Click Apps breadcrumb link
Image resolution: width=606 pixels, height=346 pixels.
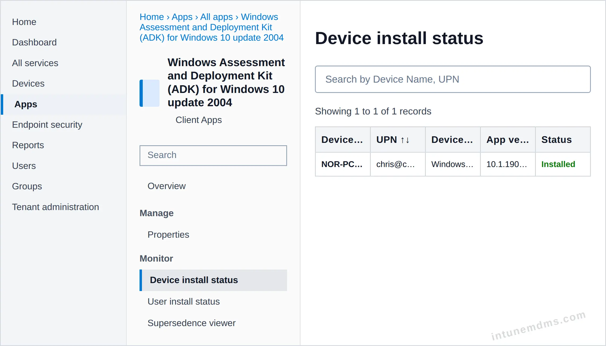point(182,17)
